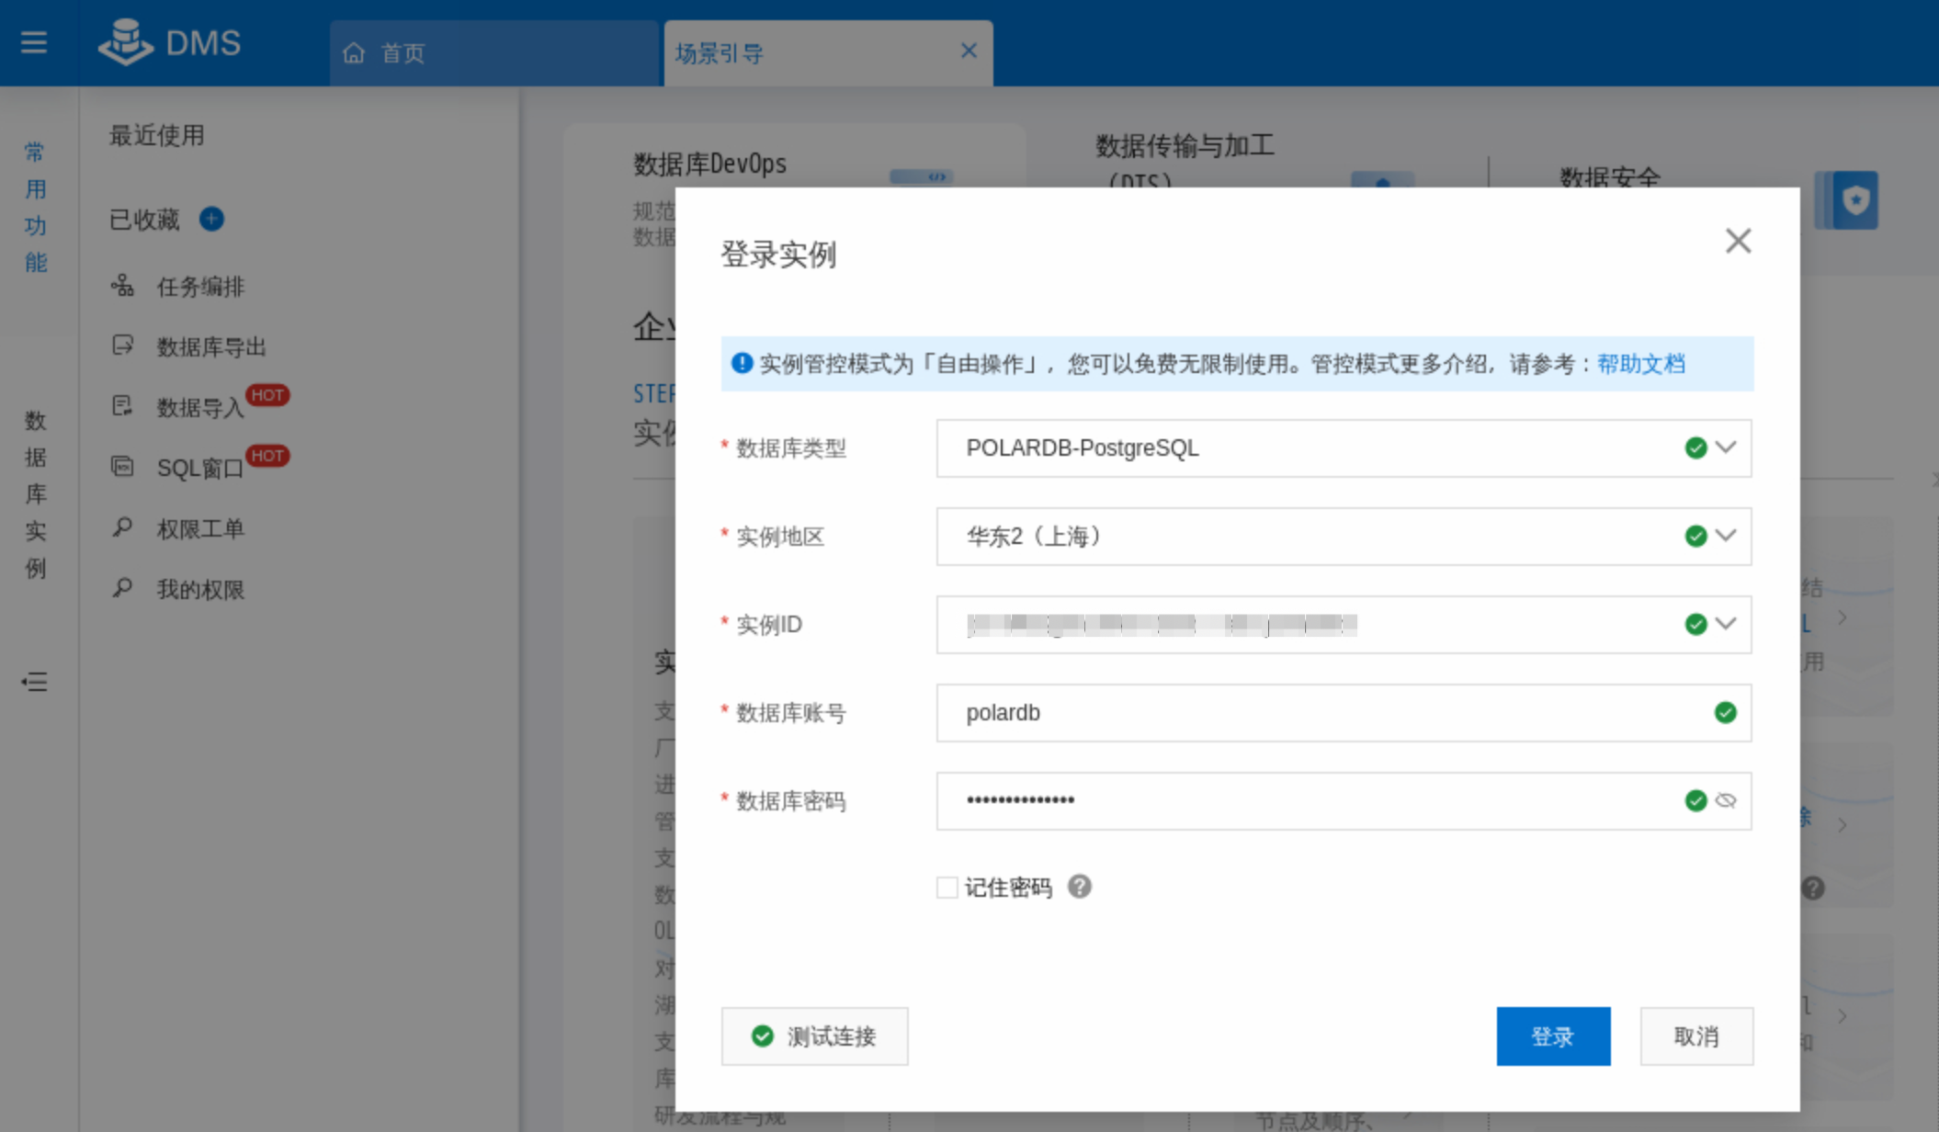Click the 我的权限 key icon
Viewport: 1939px width, 1132px height.
(122, 588)
